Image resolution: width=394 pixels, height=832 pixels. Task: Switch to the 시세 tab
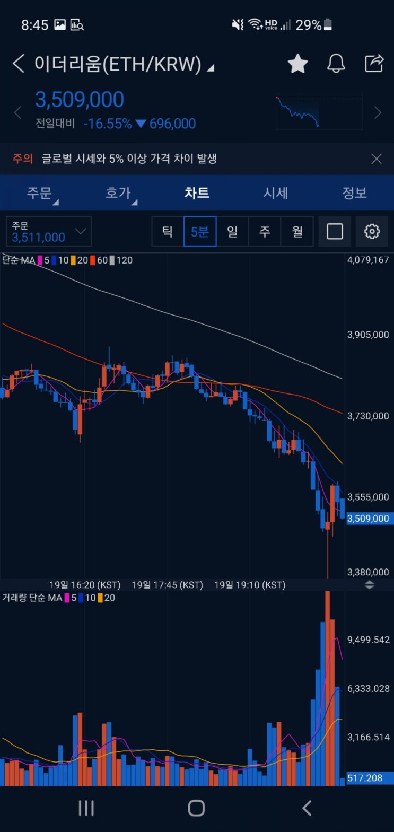tap(276, 193)
